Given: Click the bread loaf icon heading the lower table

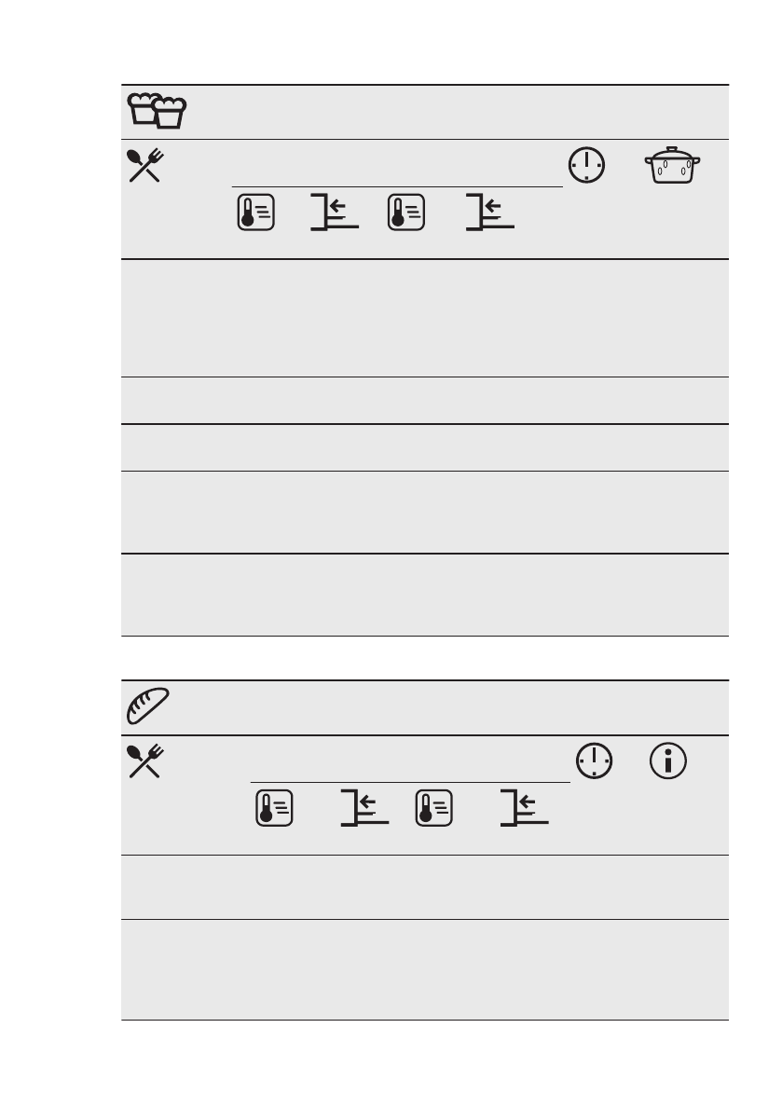Looking at the screenshot, I should click(148, 706).
